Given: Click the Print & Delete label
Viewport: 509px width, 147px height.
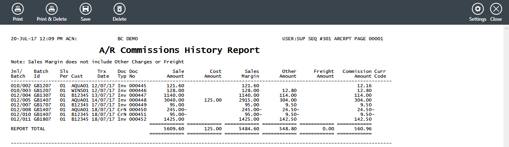Looking at the screenshot, I should coord(51,19).
